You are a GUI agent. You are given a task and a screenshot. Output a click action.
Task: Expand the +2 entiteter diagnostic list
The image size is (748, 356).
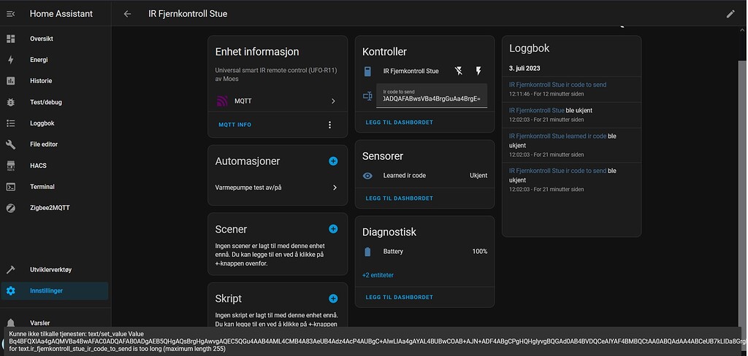pyautogui.click(x=378, y=275)
